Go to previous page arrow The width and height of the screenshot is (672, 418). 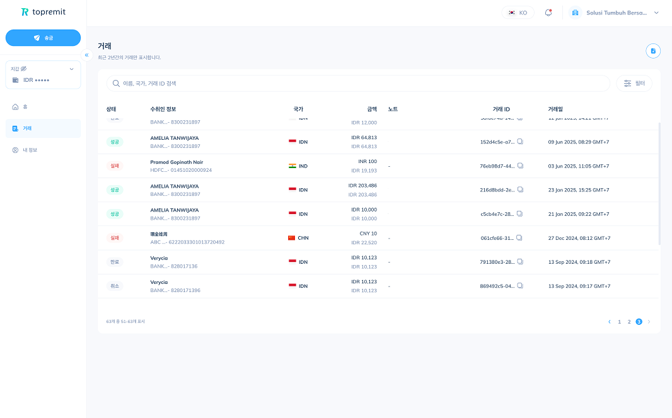610,322
